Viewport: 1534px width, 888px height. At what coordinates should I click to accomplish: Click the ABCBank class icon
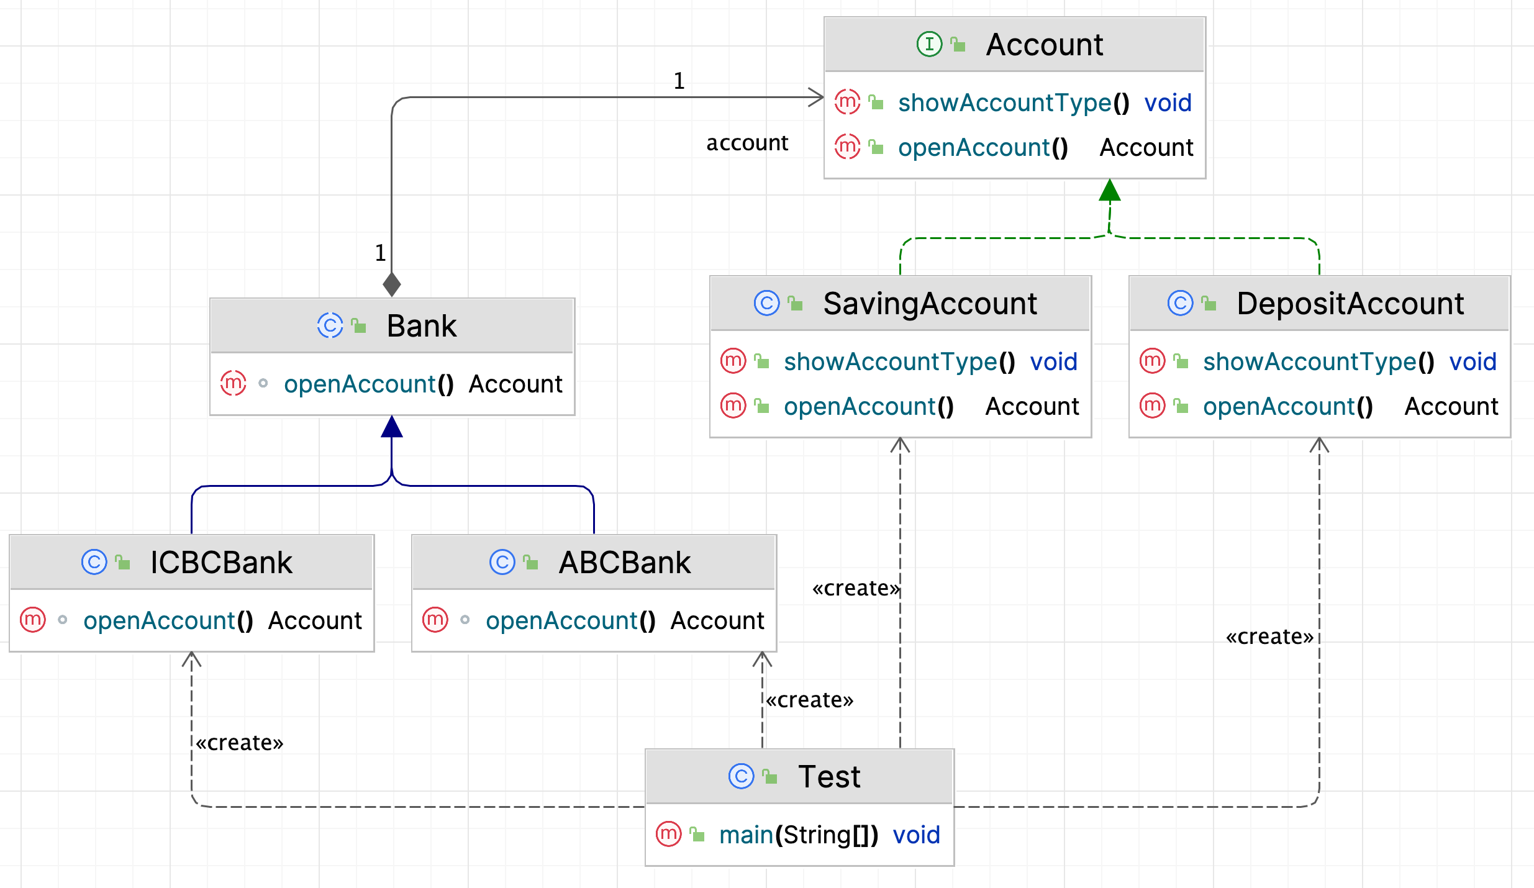coord(502,562)
